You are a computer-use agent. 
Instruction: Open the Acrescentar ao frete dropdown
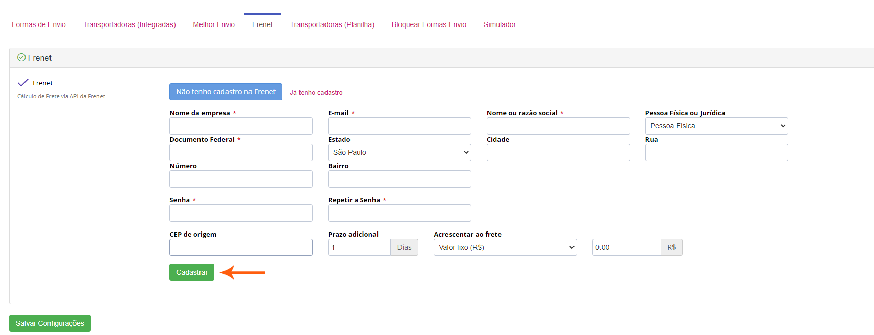[x=505, y=247]
